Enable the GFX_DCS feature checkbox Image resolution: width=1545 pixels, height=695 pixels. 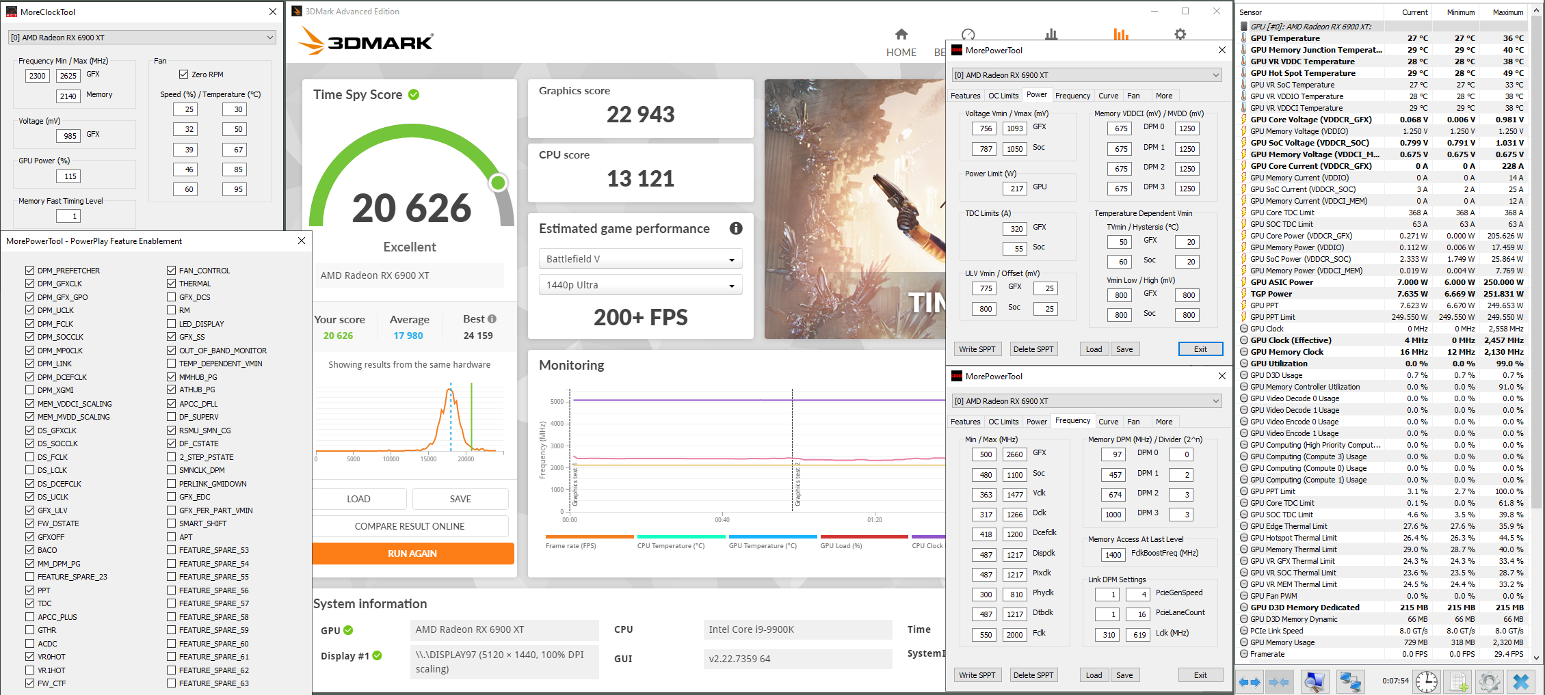[171, 297]
